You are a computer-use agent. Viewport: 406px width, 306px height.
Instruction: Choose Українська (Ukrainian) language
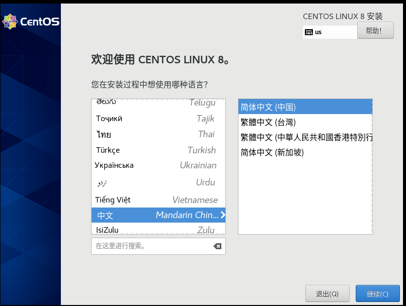158,165
